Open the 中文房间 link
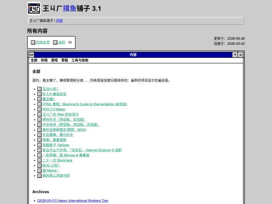This screenshot has height=204, width=272. 72,124
